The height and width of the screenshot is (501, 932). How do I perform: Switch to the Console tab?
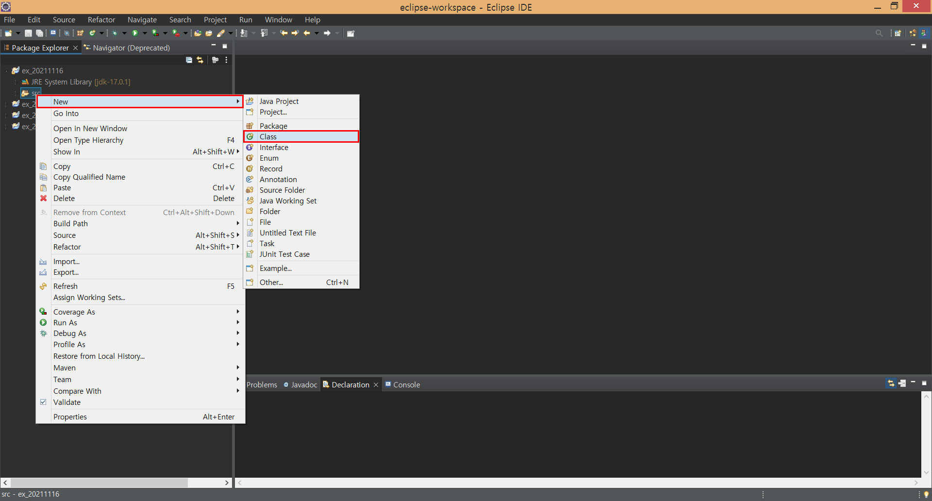point(402,384)
